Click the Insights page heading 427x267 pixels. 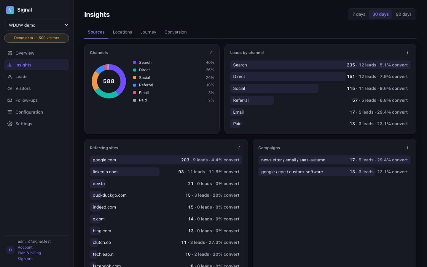tap(97, 15)
